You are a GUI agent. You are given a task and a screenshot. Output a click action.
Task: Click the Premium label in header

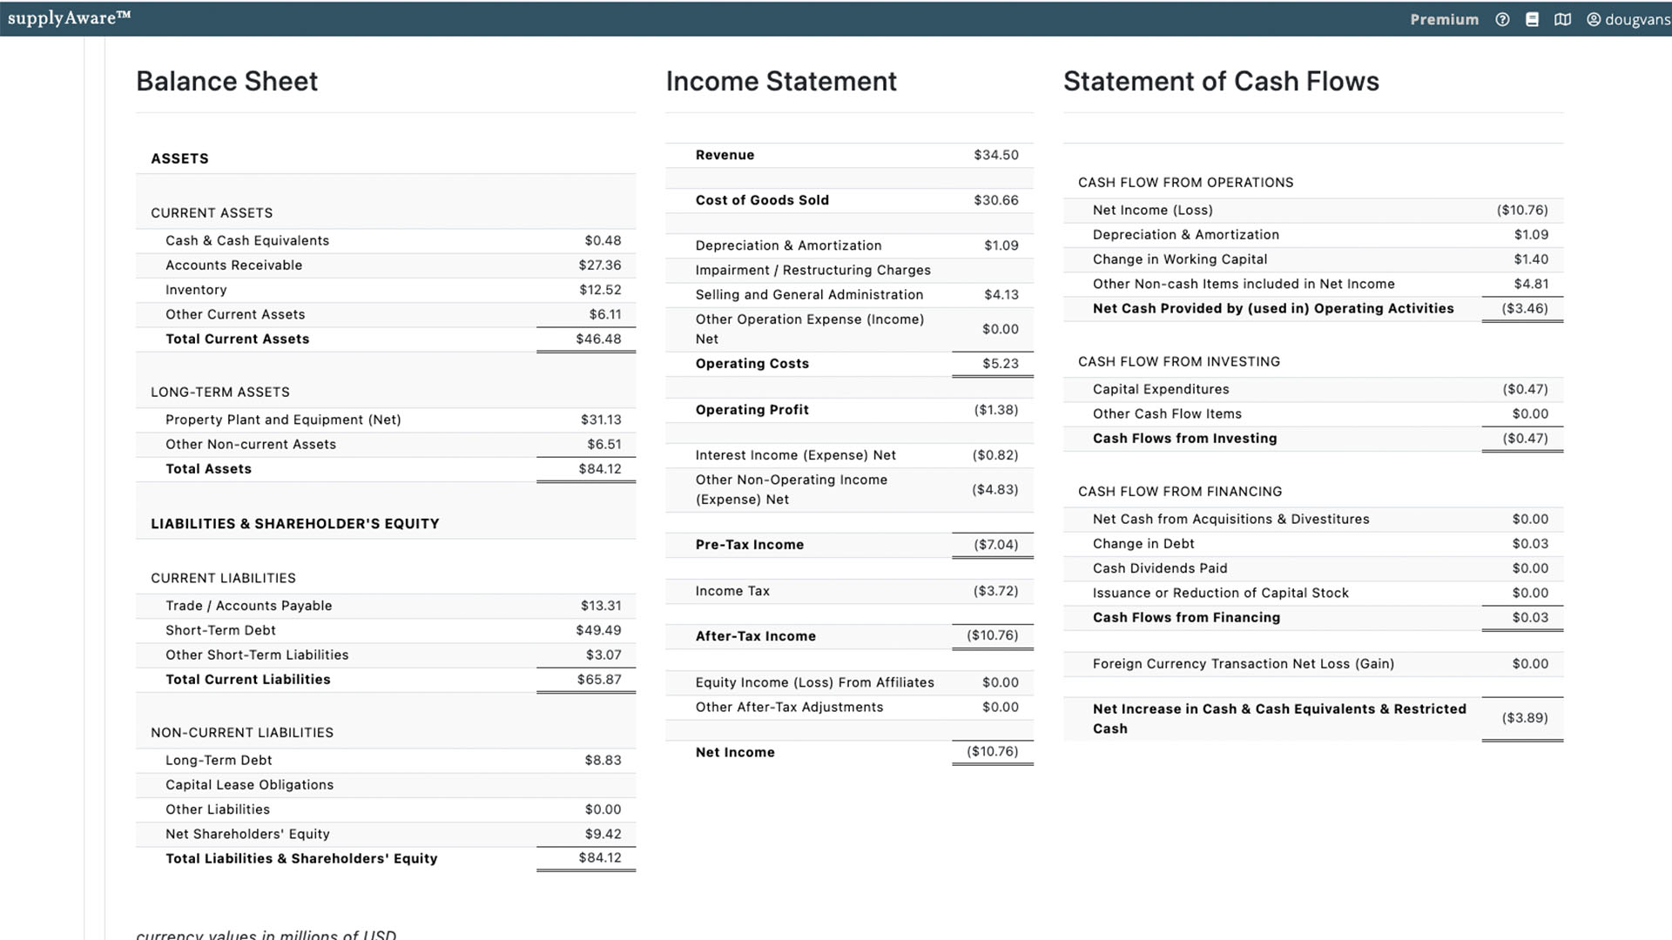point(1444,19)
